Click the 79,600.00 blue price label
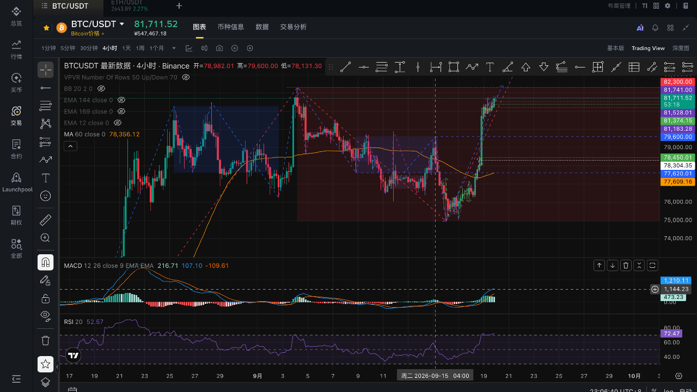The width and height of the screenshot is (697, 392). click(678, 137)
